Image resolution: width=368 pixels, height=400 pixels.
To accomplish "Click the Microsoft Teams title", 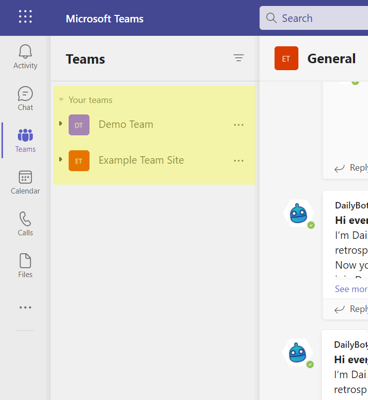I will (104, 18).
